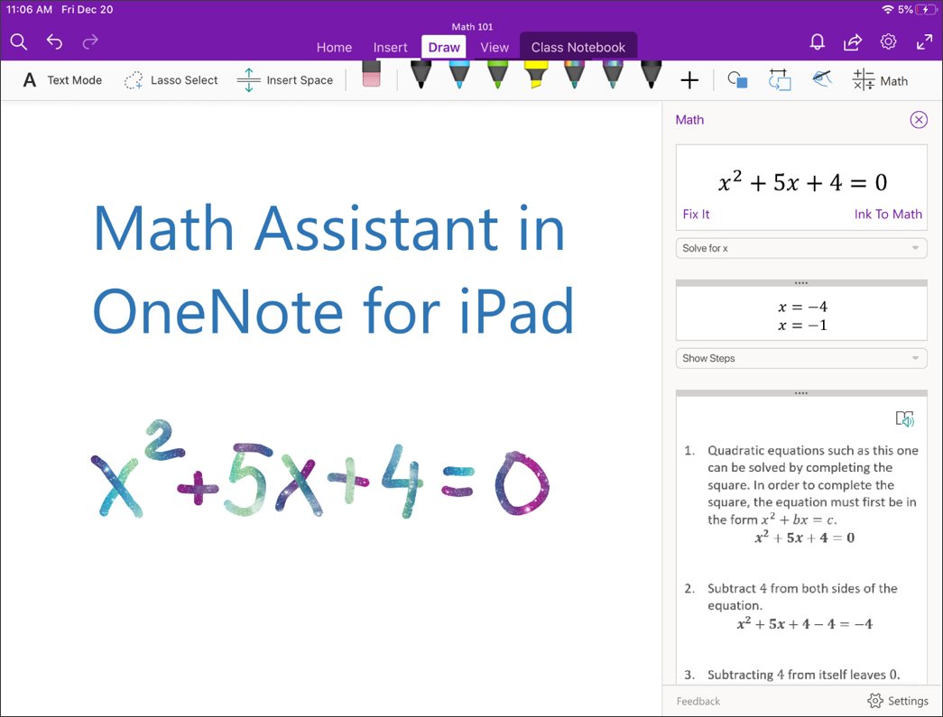Click step 3 Subtracting 4 text
Viewport: 943px width, 717px height.
tap(803, 675)
